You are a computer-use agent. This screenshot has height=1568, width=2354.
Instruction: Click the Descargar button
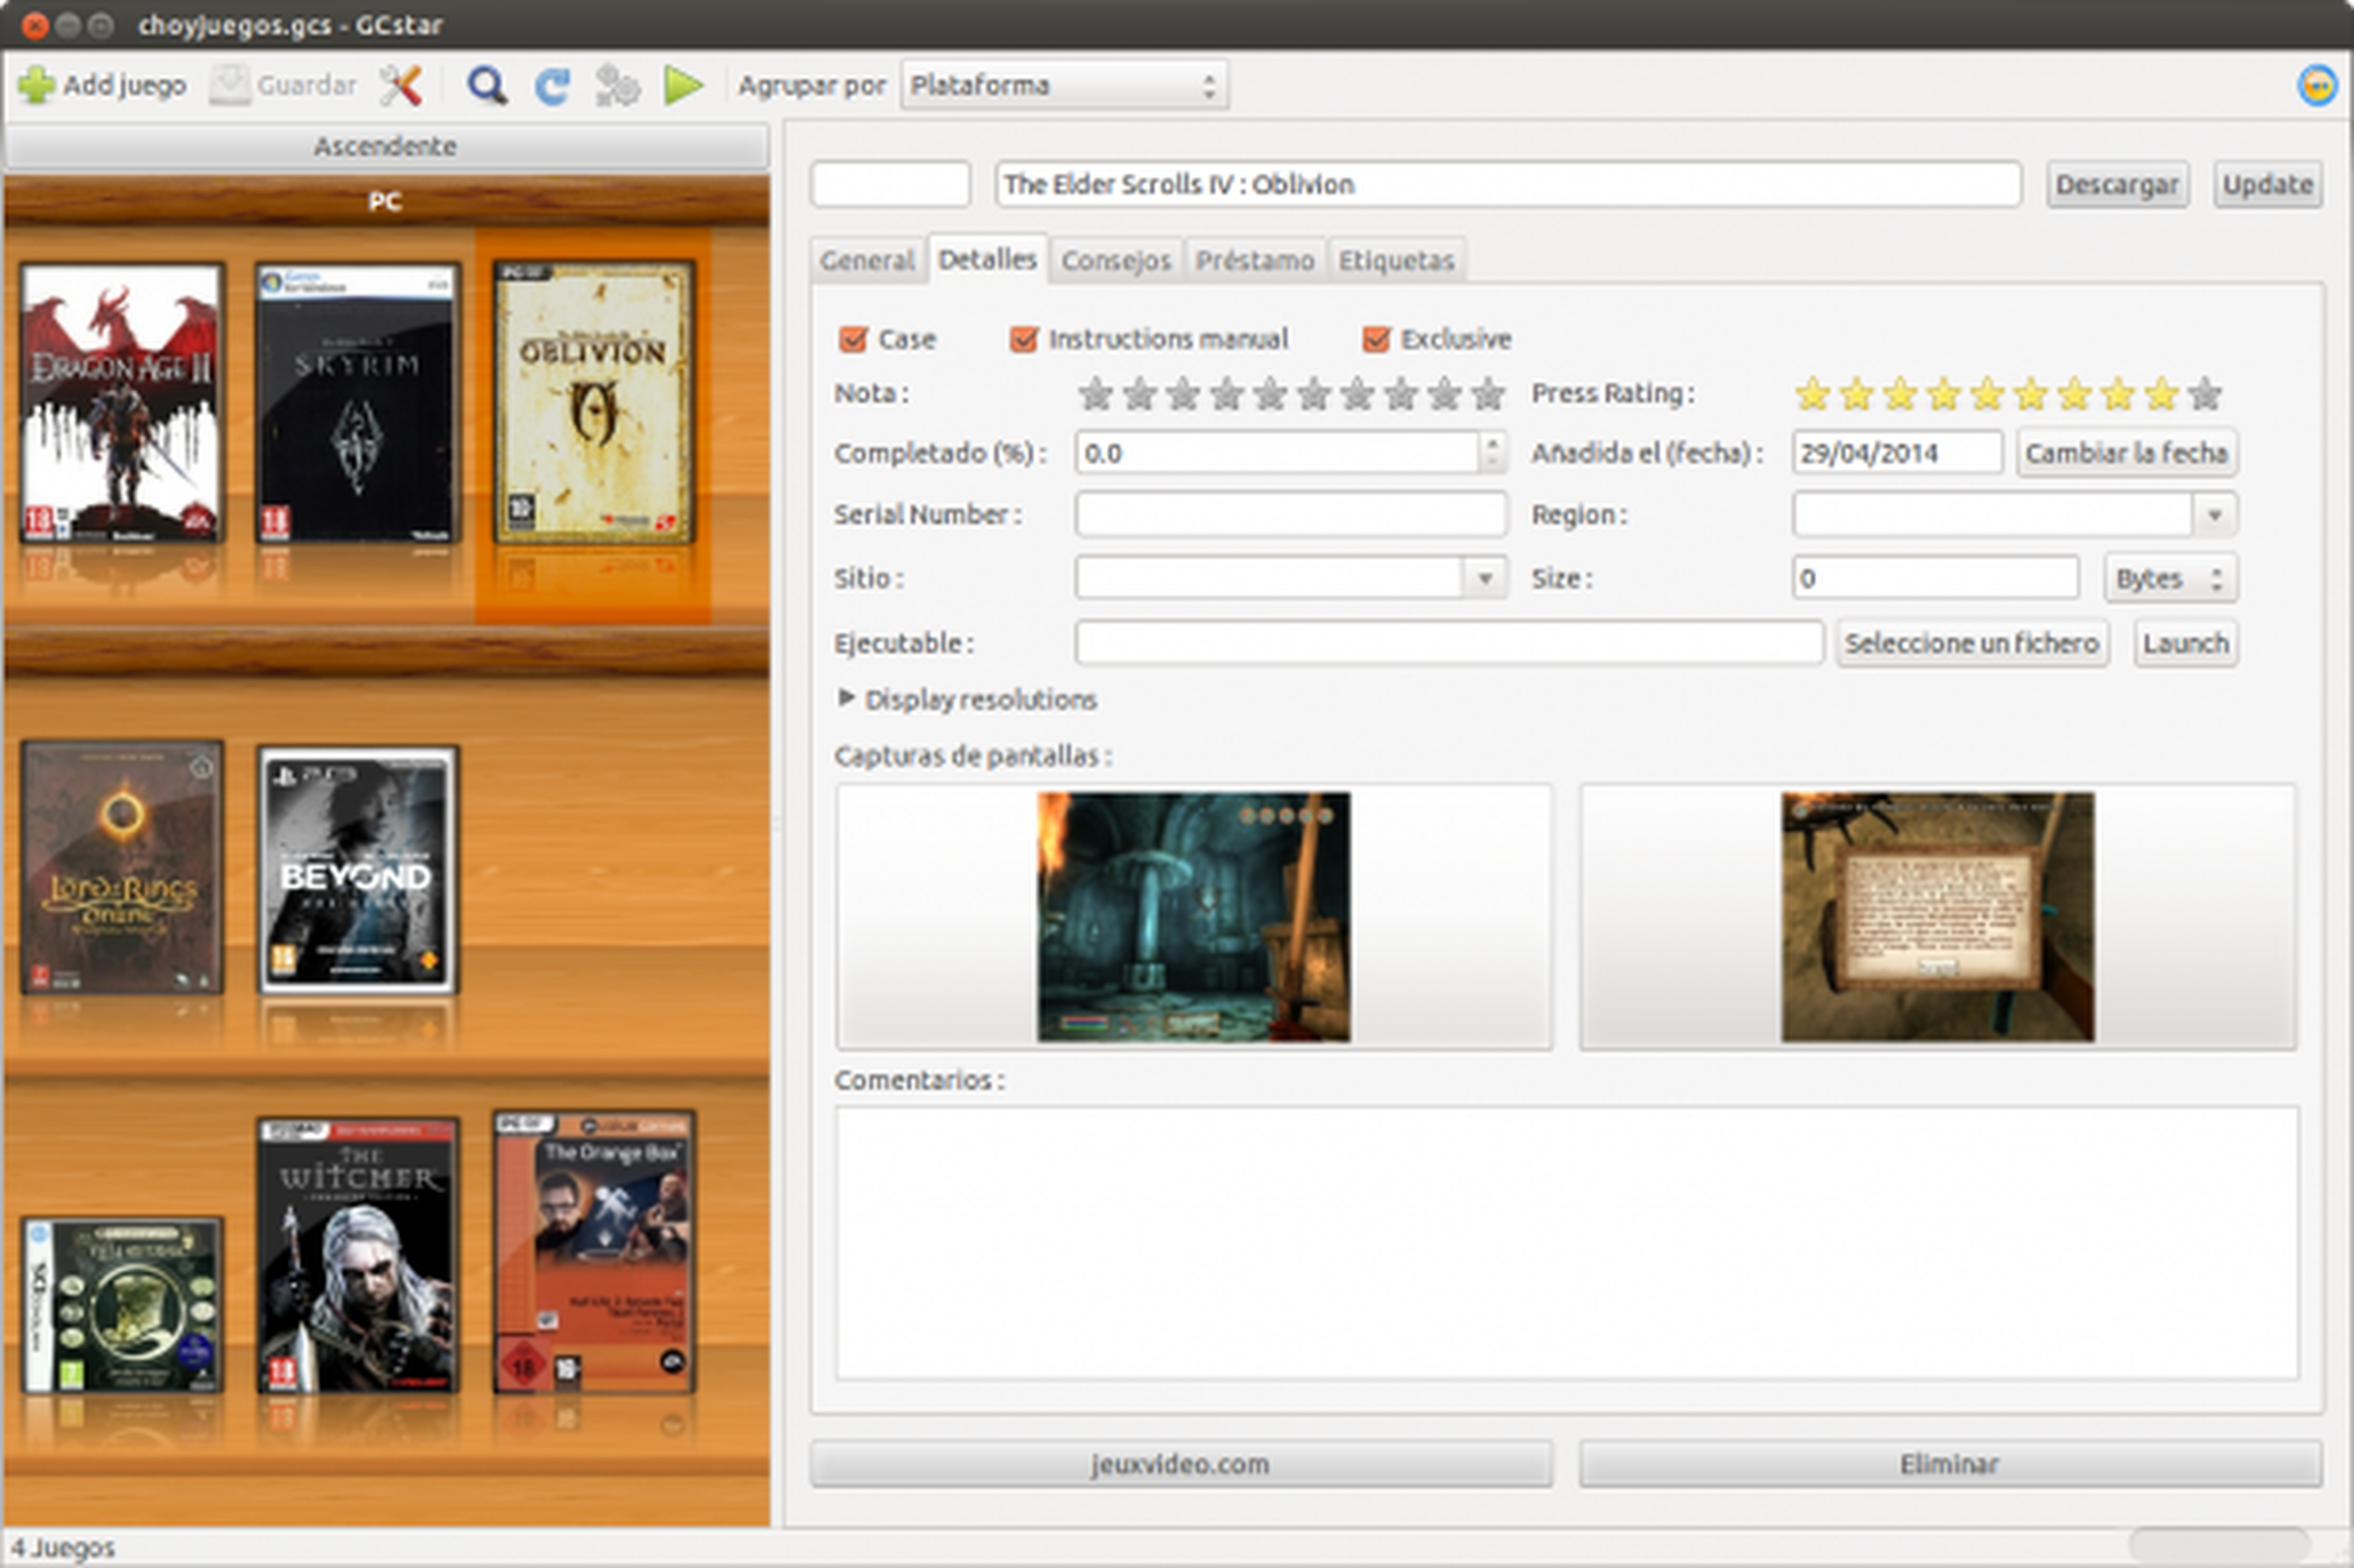point(2117,185)
